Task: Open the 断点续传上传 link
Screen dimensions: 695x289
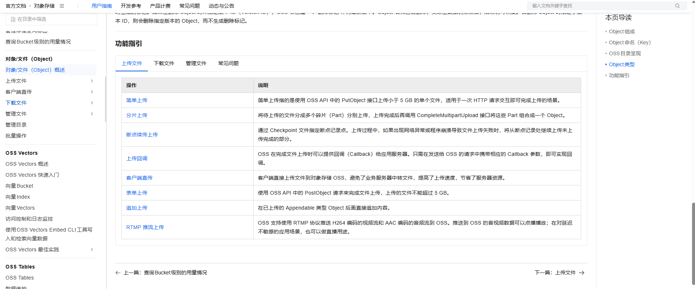Action: (142, 135)
